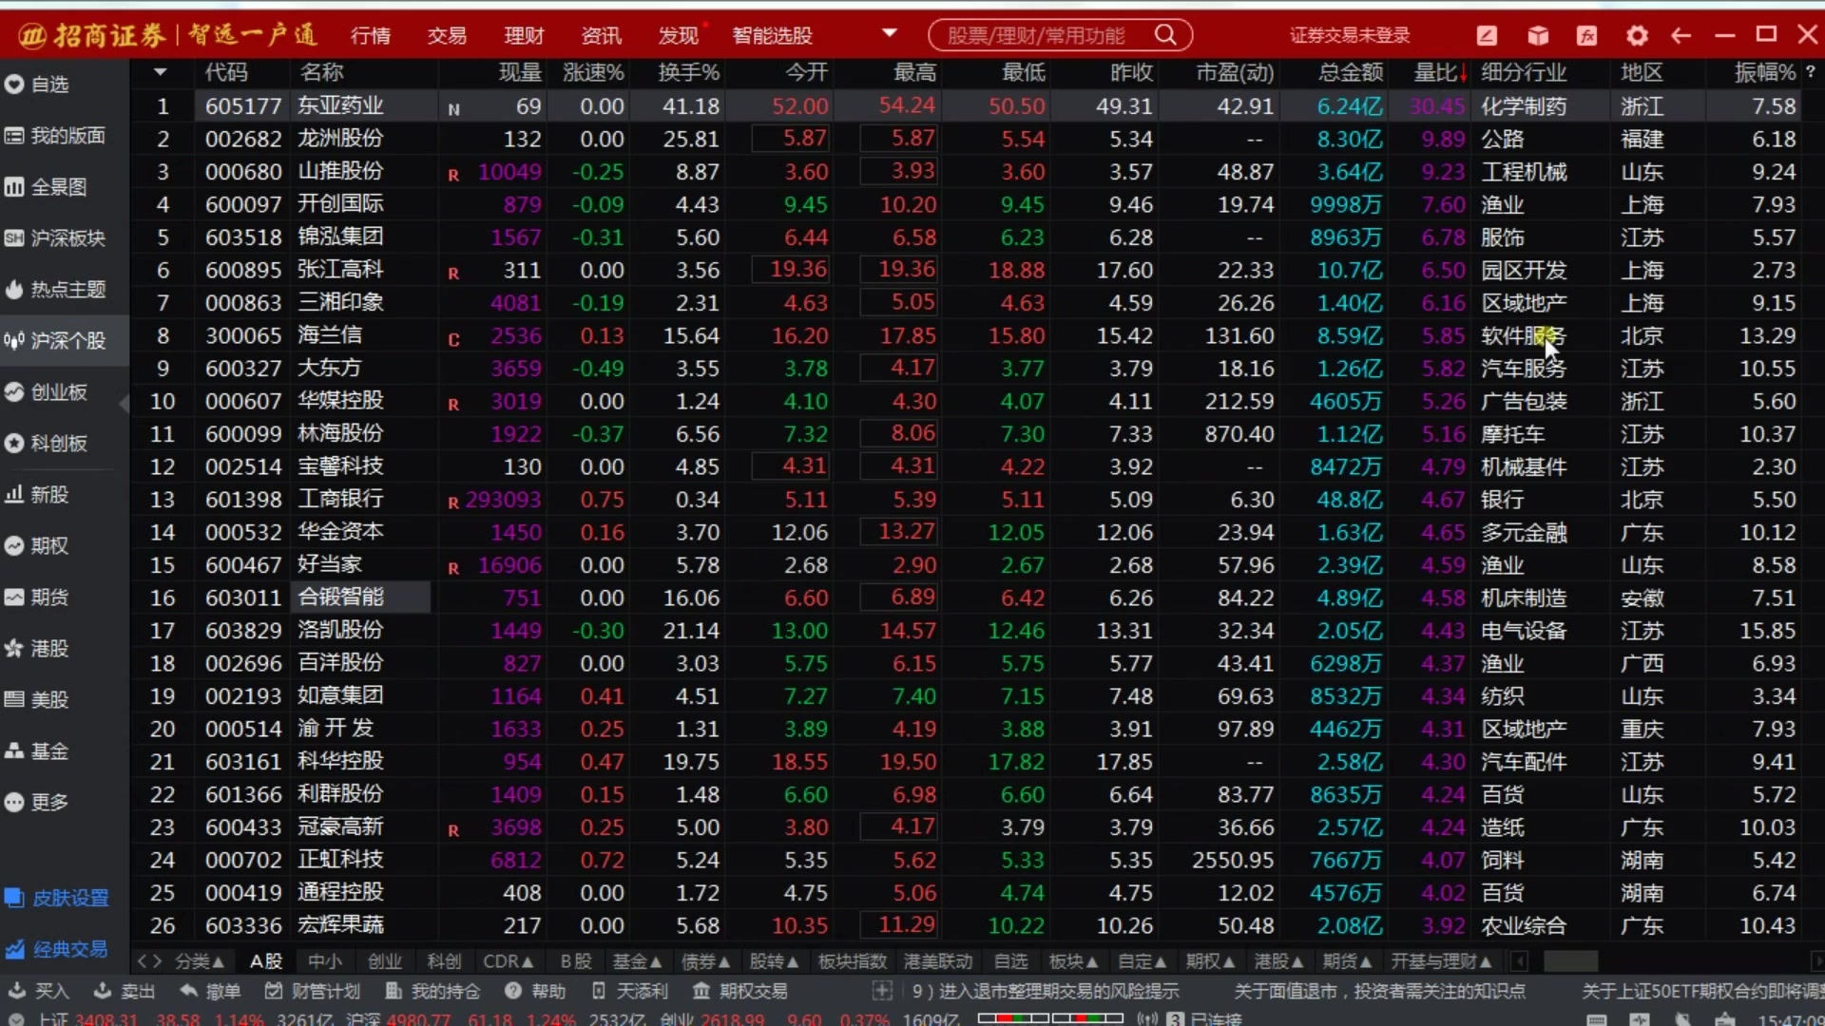Expand the 自定▲ tab menu

[1143, 961]
